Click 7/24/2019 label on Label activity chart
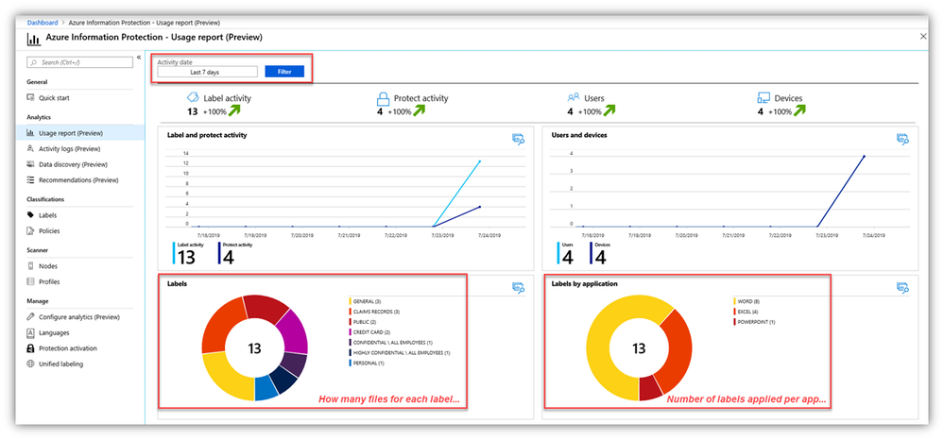This screenshot has width=944, height=440. click(x=489, y=235)
